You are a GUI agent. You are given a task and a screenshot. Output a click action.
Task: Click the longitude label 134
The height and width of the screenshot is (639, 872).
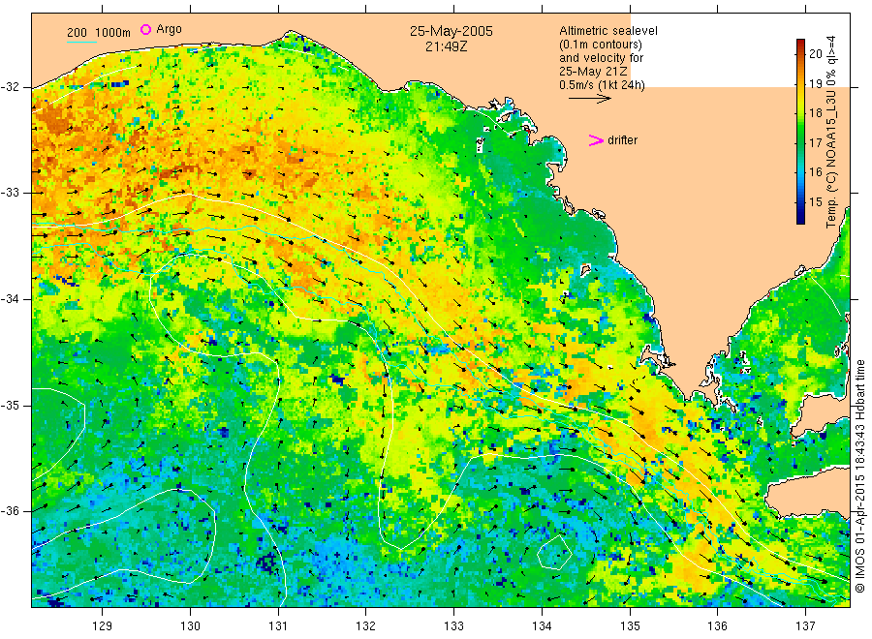(x=542, y=626)
